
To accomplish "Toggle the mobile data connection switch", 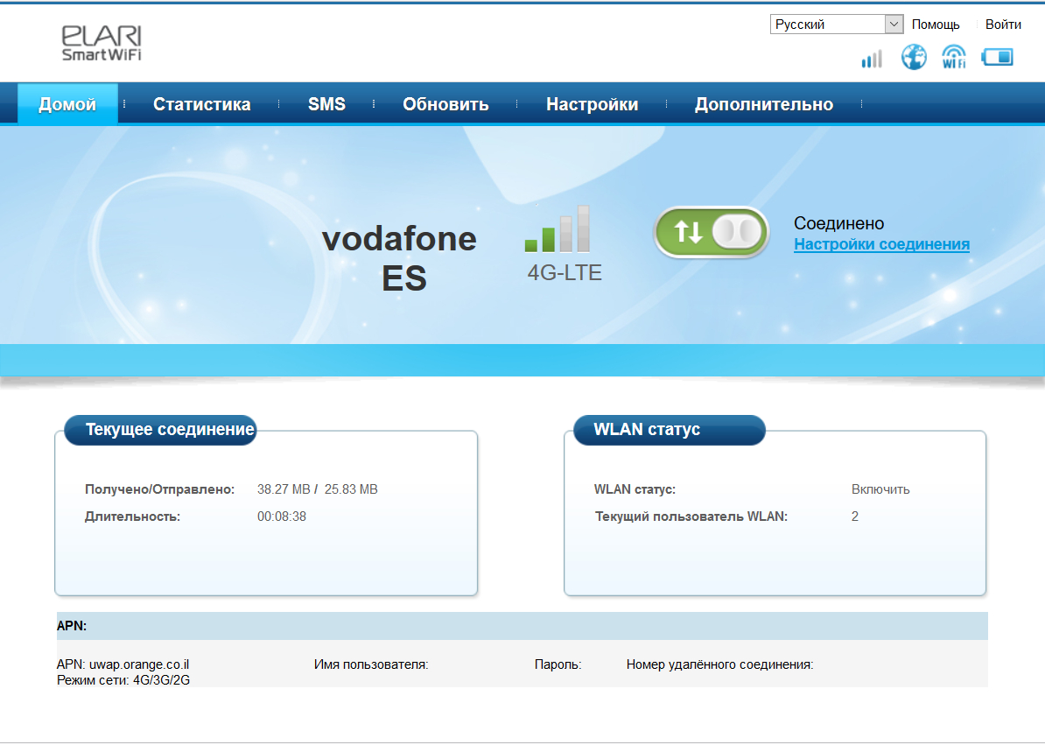I will [x=711, y=233].
